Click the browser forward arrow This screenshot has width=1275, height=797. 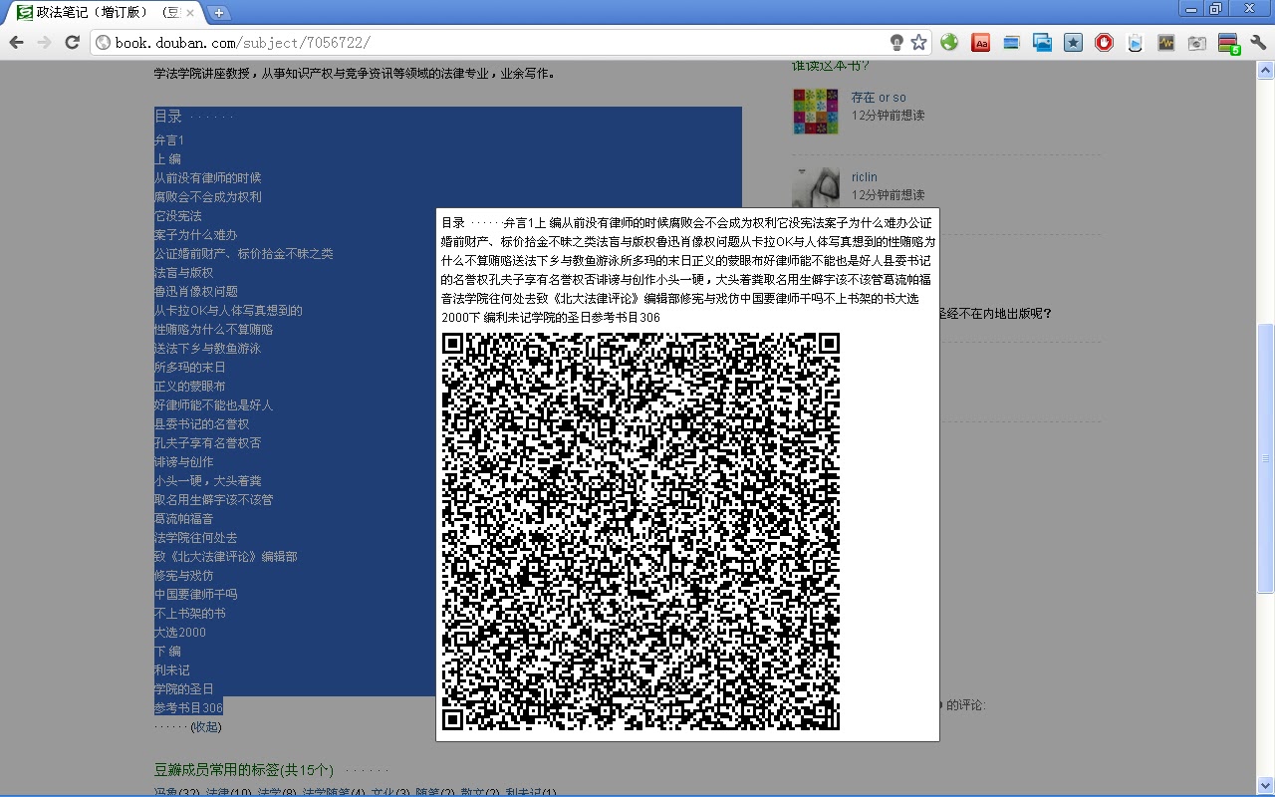coord(44,42)
